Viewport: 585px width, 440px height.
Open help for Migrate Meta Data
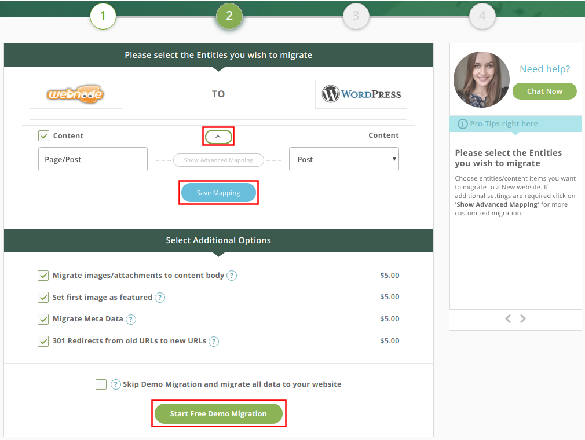pos(130,319)
